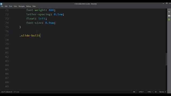This screenshot has height=96, width=171.
Task: Click line number 89 in the gutter
Action: tap(7, 86)
